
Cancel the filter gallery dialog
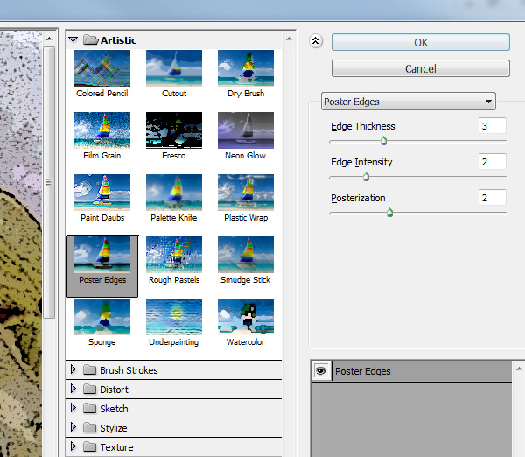click(421, 68)
